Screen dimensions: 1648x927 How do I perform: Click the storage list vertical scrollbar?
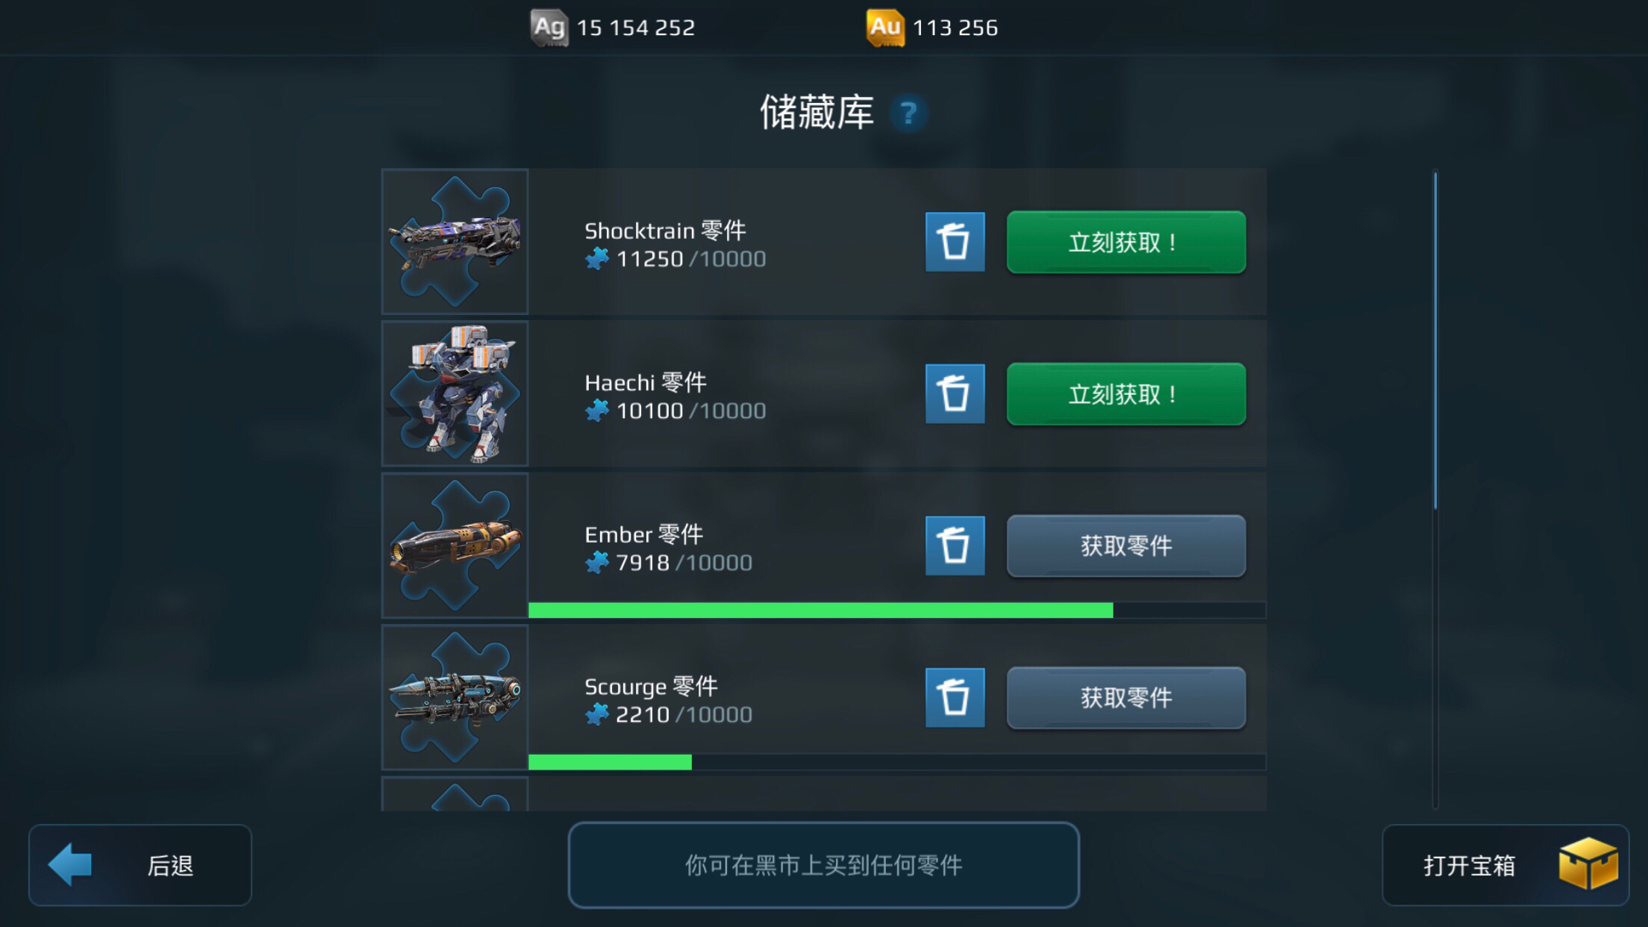click(x=1435, y=489)
